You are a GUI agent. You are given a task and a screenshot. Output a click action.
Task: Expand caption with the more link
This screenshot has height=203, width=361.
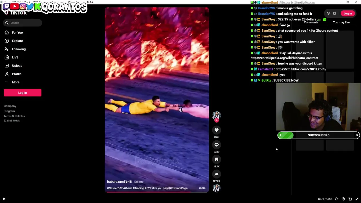click(202, 188)
